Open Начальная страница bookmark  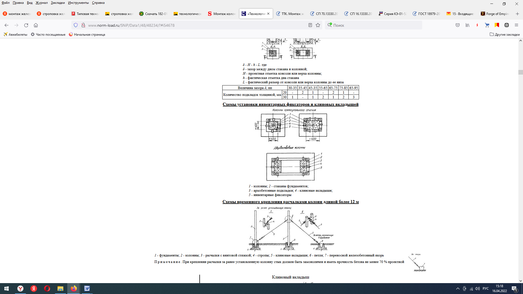click(x=87, y=35)
